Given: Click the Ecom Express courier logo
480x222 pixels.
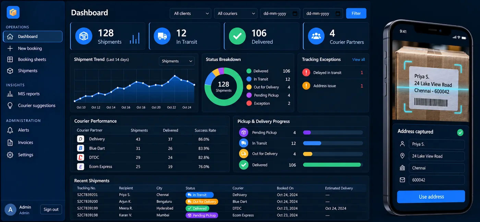Looking at the screenshot, I should pos(81,167).
